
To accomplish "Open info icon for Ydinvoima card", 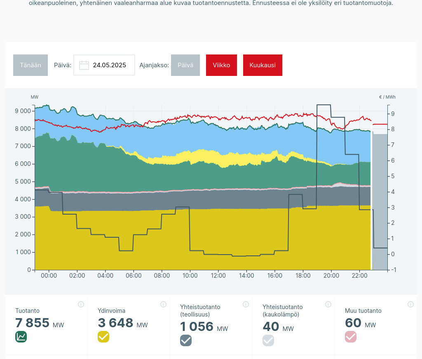I will click(163, 305).
